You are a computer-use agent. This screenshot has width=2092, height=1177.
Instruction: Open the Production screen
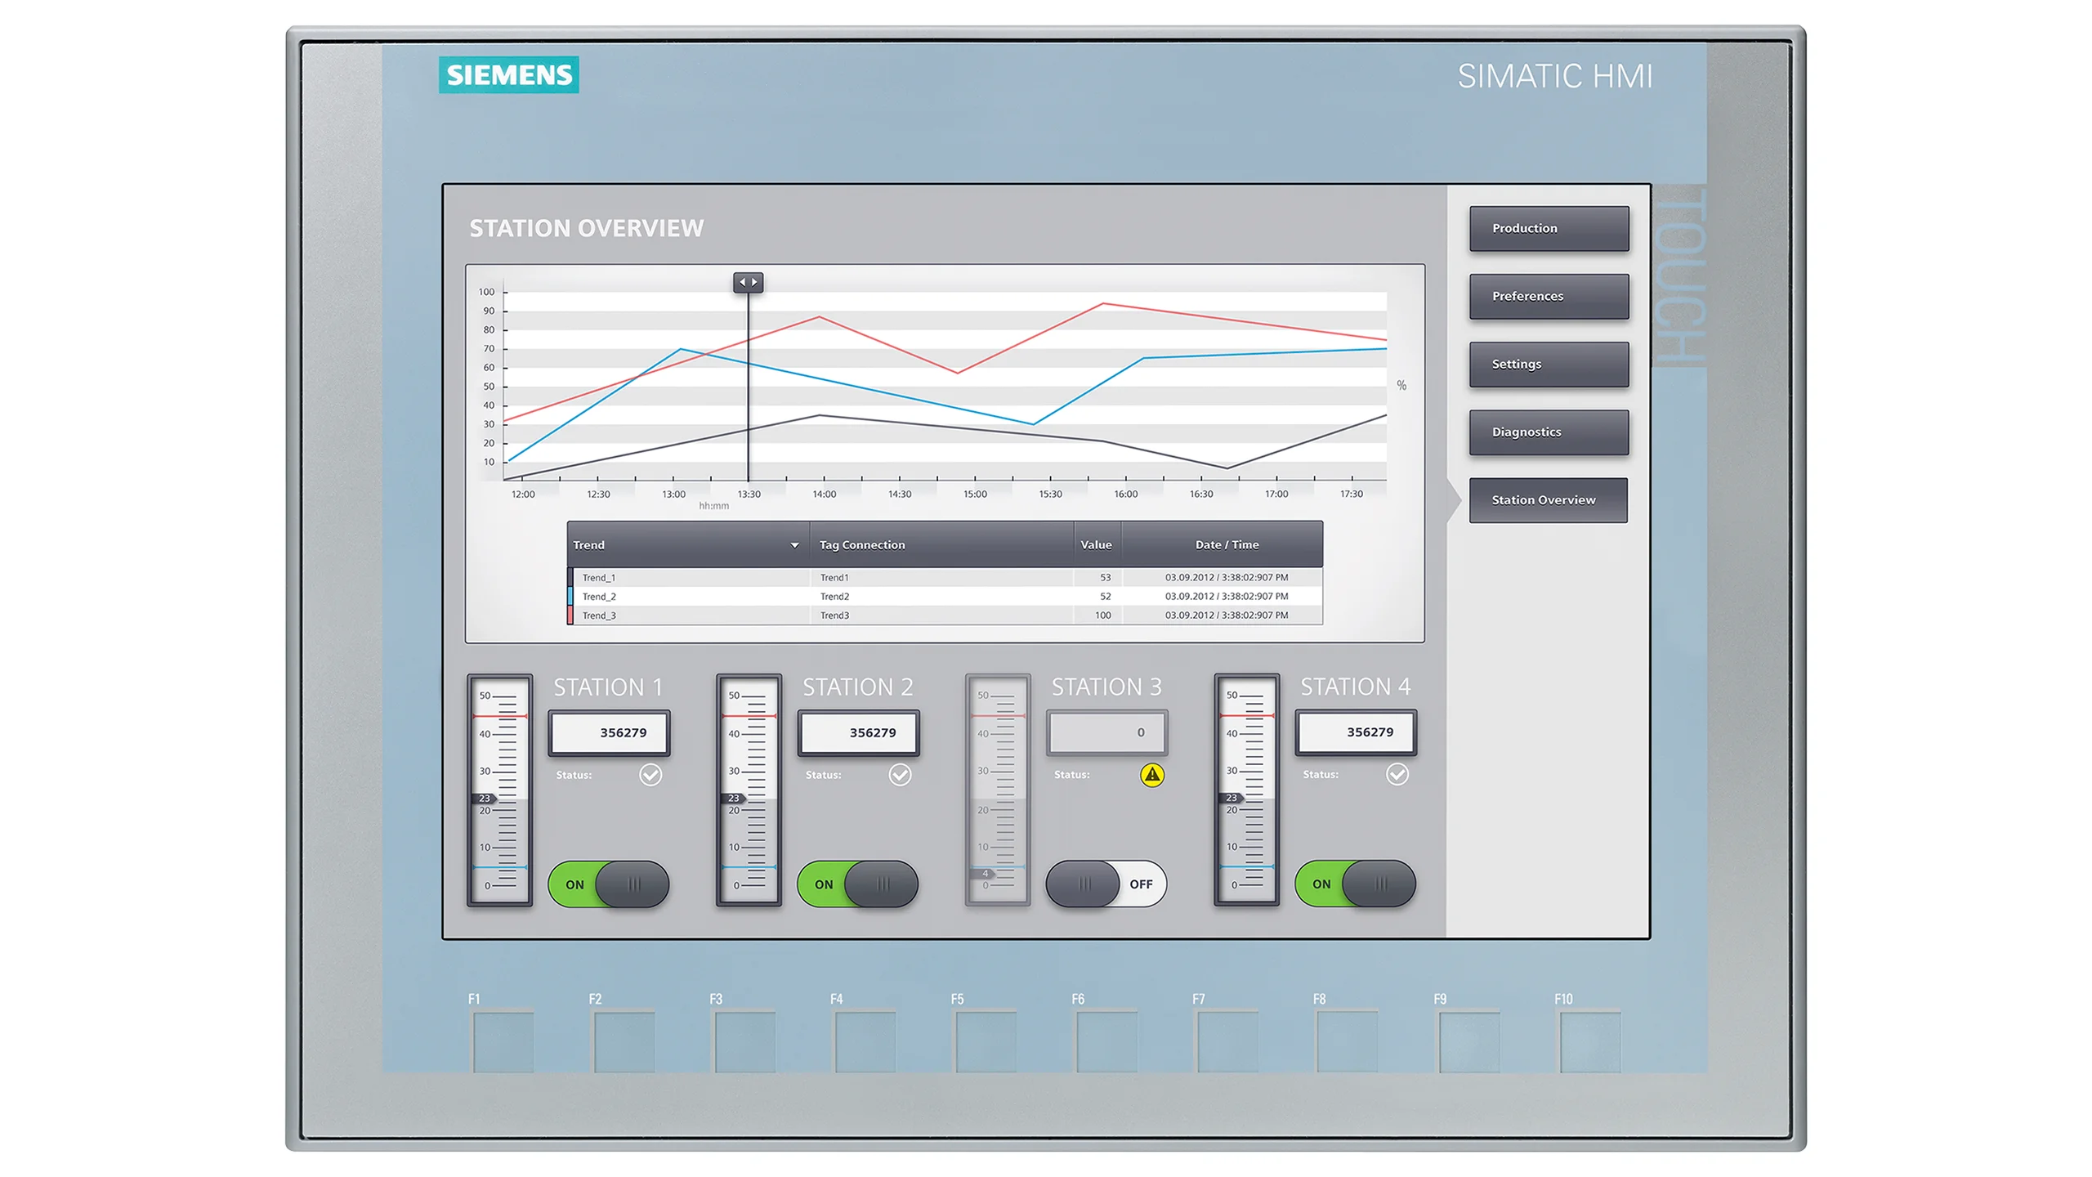(1549, 229)
